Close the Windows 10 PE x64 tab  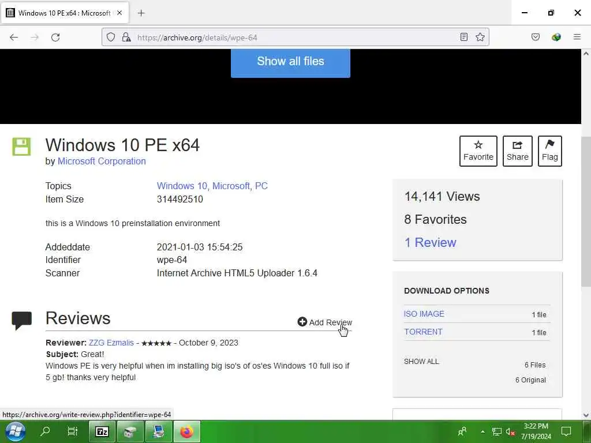point(119,13)
